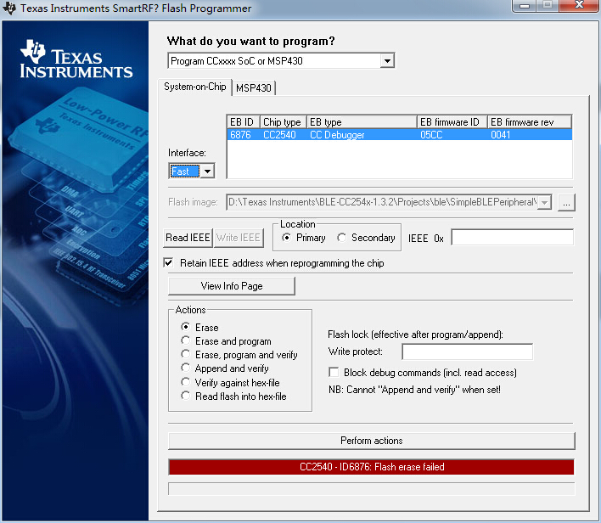Select the Primary location radio button

coord(286,238)
